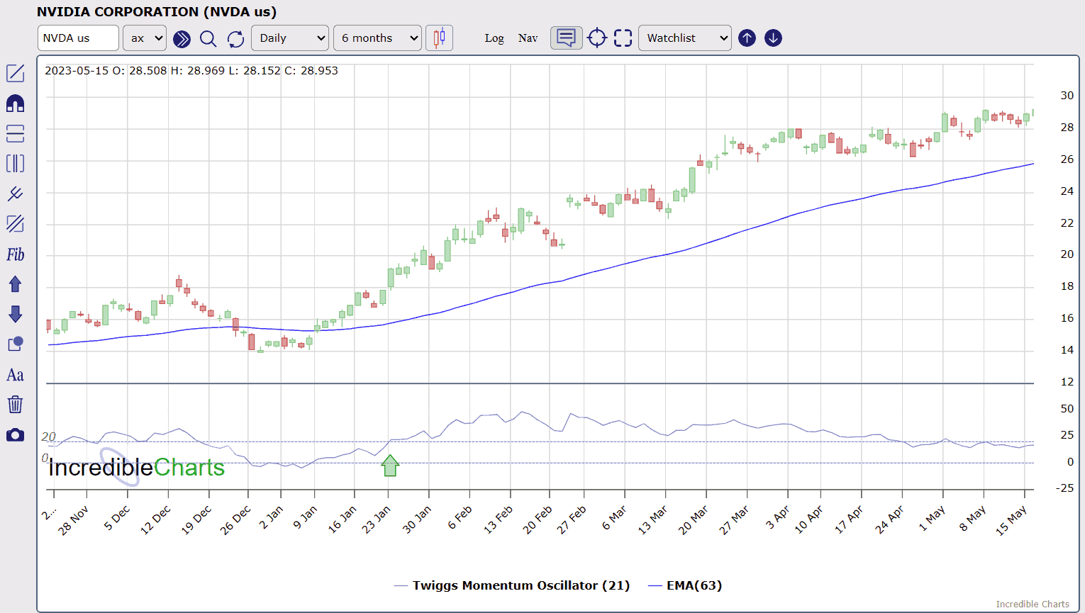Refresh the chart data
1085x613 pixels.
(235, 38)
